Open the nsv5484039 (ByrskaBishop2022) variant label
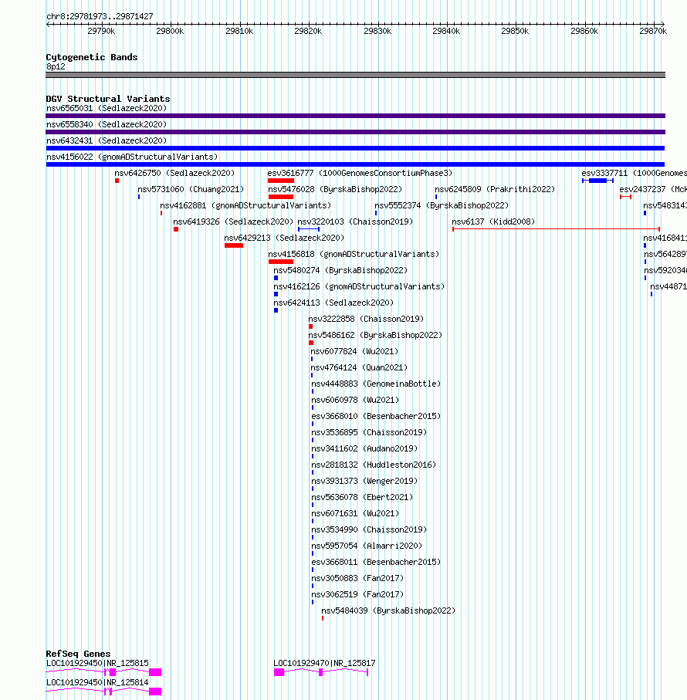 click(x=388, y=610)
